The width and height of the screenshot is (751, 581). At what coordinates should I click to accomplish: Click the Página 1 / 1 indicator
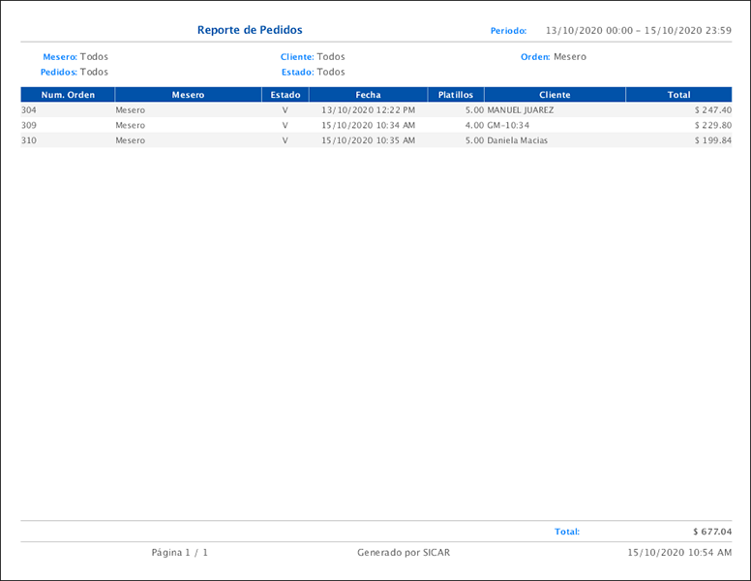[180, 553]
